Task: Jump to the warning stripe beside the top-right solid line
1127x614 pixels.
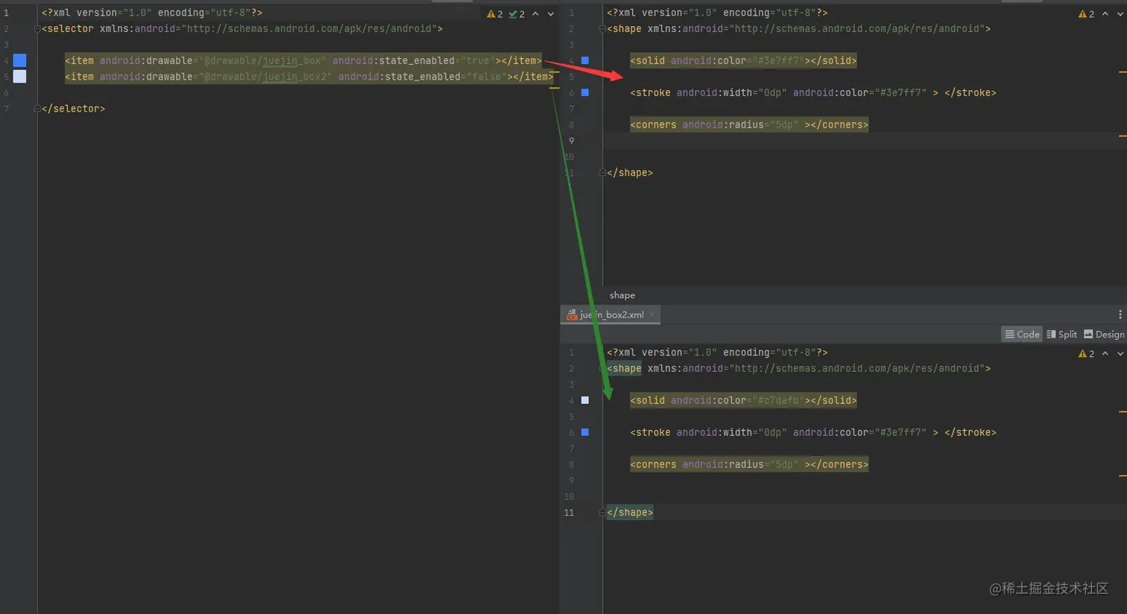Action: tap(1123, 72)
